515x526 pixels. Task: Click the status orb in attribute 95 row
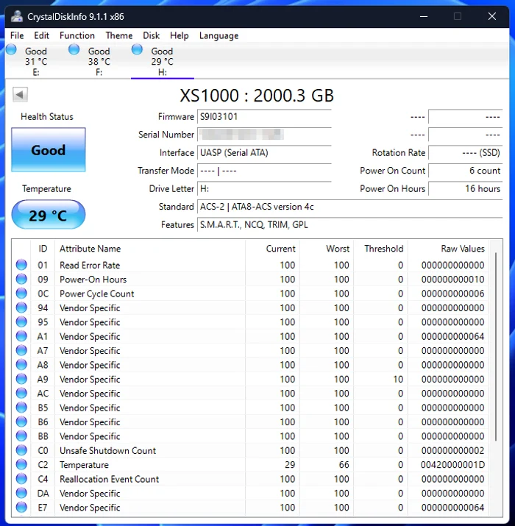(21, 321)
